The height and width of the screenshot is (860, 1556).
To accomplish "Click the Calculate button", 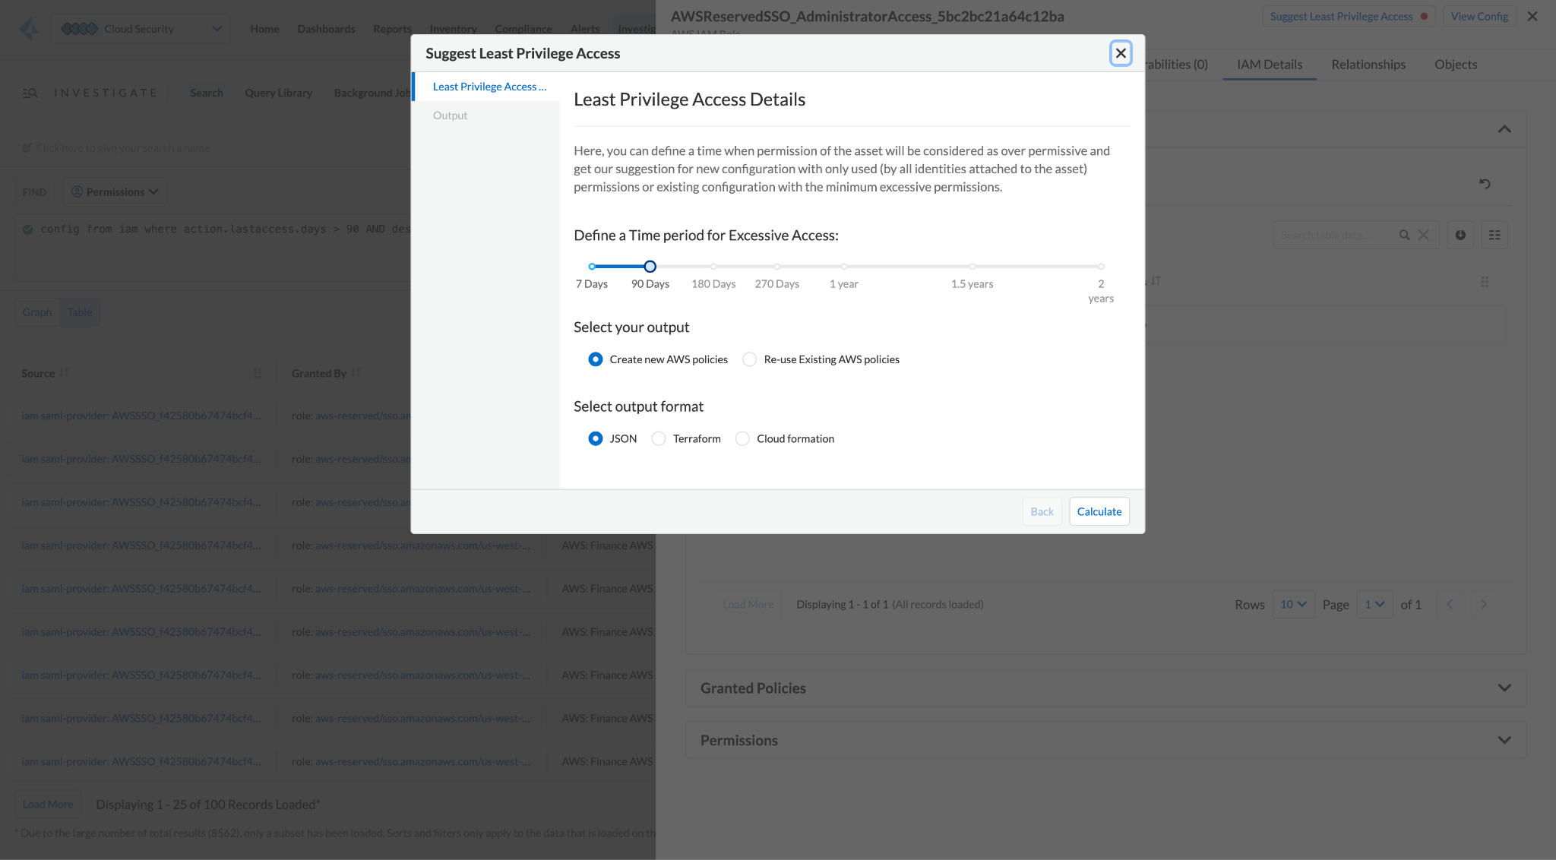I will point(1099,511).
